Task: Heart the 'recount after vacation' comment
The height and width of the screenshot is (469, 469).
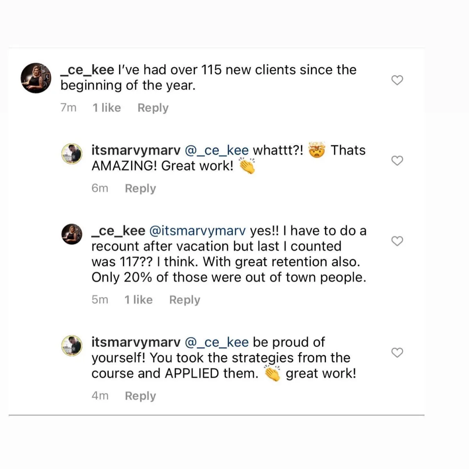Action: [397, 241]
